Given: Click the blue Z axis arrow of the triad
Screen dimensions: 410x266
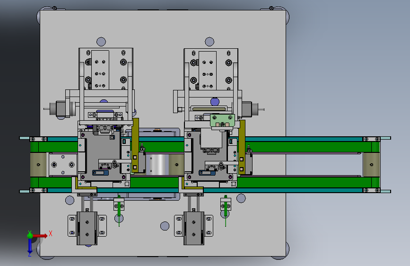Looking at the screenshot, I should pos(30,246).
